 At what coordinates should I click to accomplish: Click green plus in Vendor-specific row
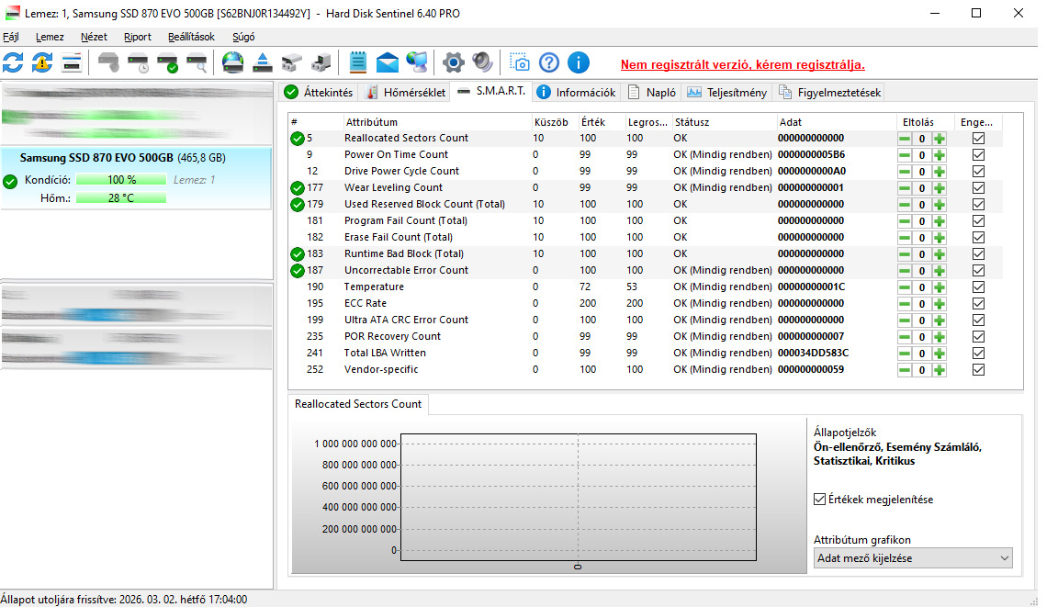point(940,369)
